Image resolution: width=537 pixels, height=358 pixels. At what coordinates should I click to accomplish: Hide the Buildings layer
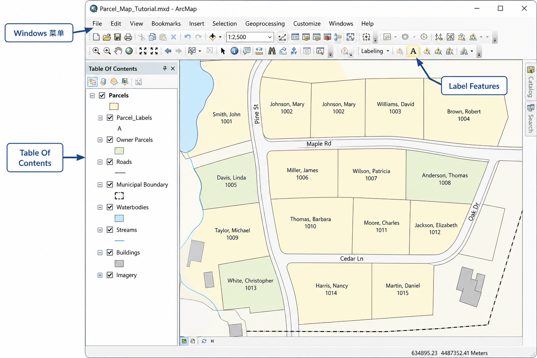point(110,252)
